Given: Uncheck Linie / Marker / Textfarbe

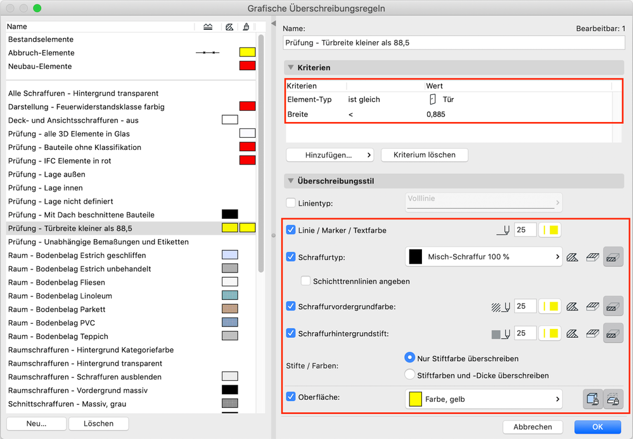Looking at the screenshot, I should (x=291, y=230).
